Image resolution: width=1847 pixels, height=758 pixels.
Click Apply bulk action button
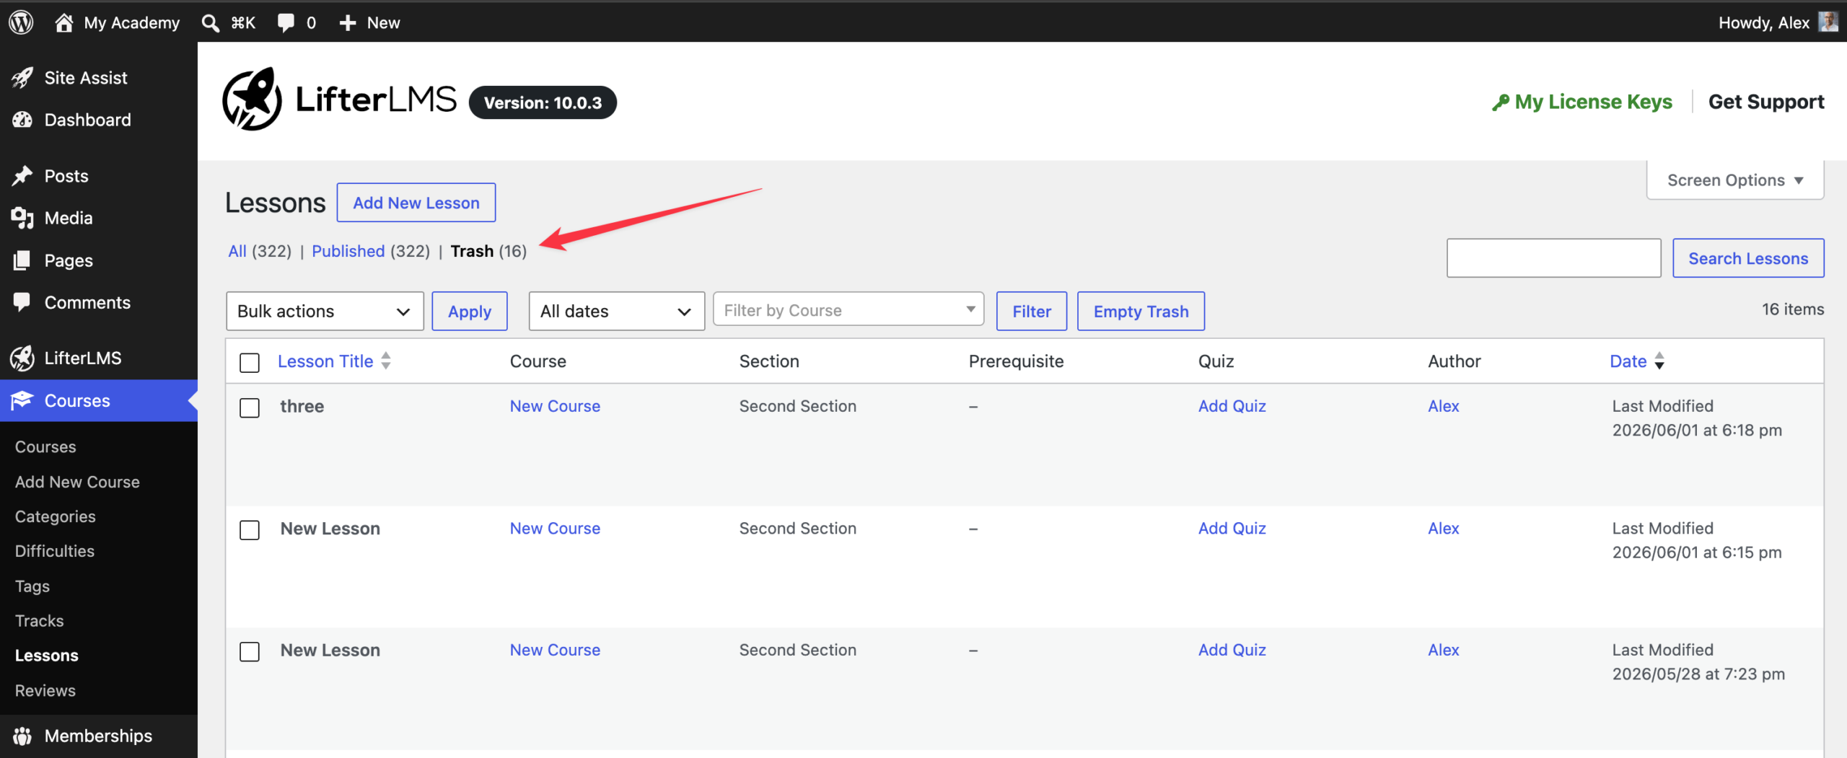coord(470,312)
